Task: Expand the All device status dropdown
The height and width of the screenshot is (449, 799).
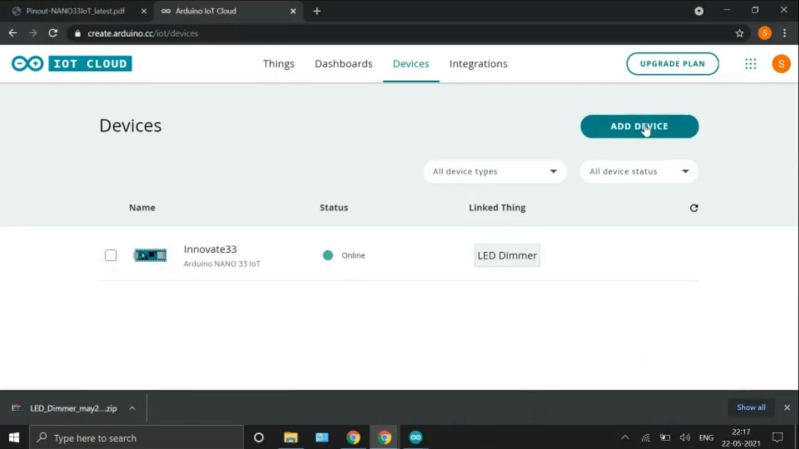Action: click(x=639, y=171)
